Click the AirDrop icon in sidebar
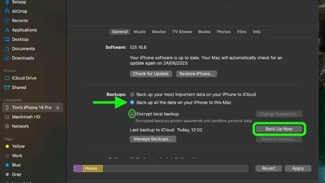 [7, 11]
